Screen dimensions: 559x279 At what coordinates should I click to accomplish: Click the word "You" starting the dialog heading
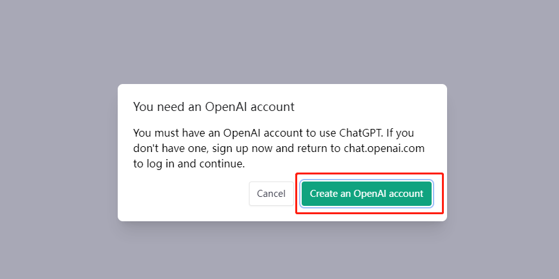[143, 106]
